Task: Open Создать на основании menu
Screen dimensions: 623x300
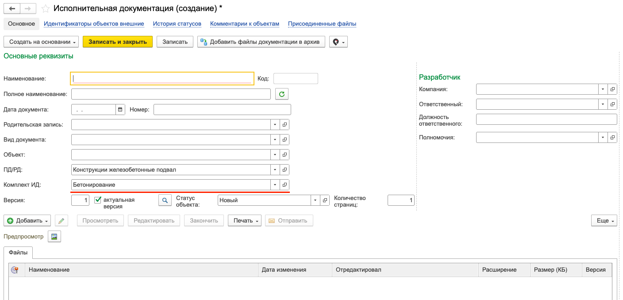Action: coord(41,42)
